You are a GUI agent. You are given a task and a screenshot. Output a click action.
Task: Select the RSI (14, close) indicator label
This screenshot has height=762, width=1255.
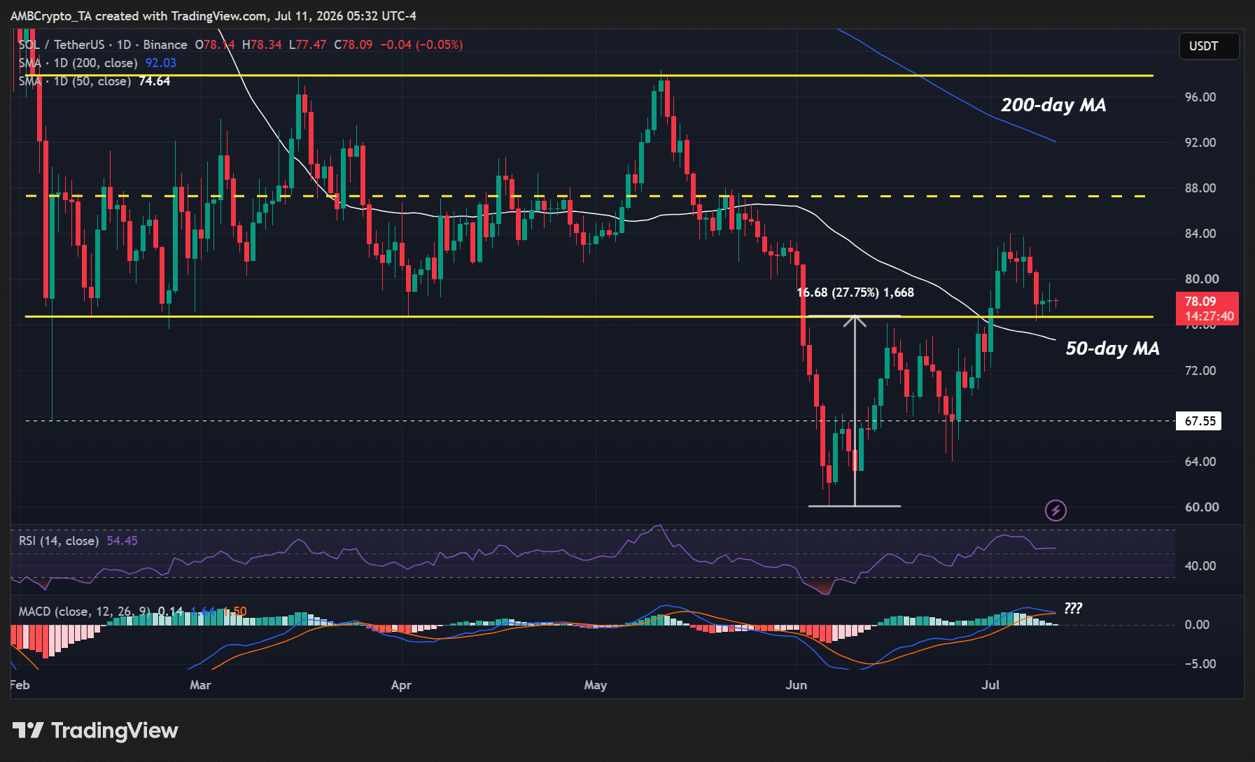click(x=59, y=541)
